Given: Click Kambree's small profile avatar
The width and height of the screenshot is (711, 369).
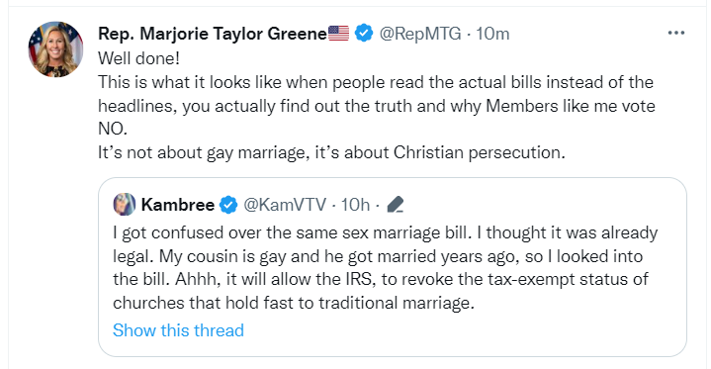Looking at the screenshot, I should [125, 204].
